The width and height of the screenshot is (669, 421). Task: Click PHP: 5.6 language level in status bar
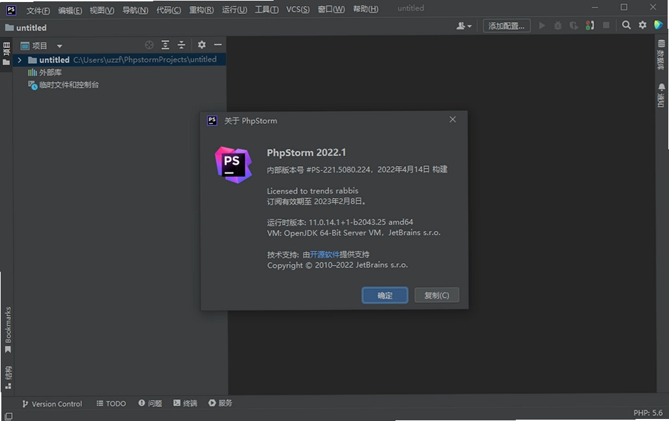pos(648,413)
